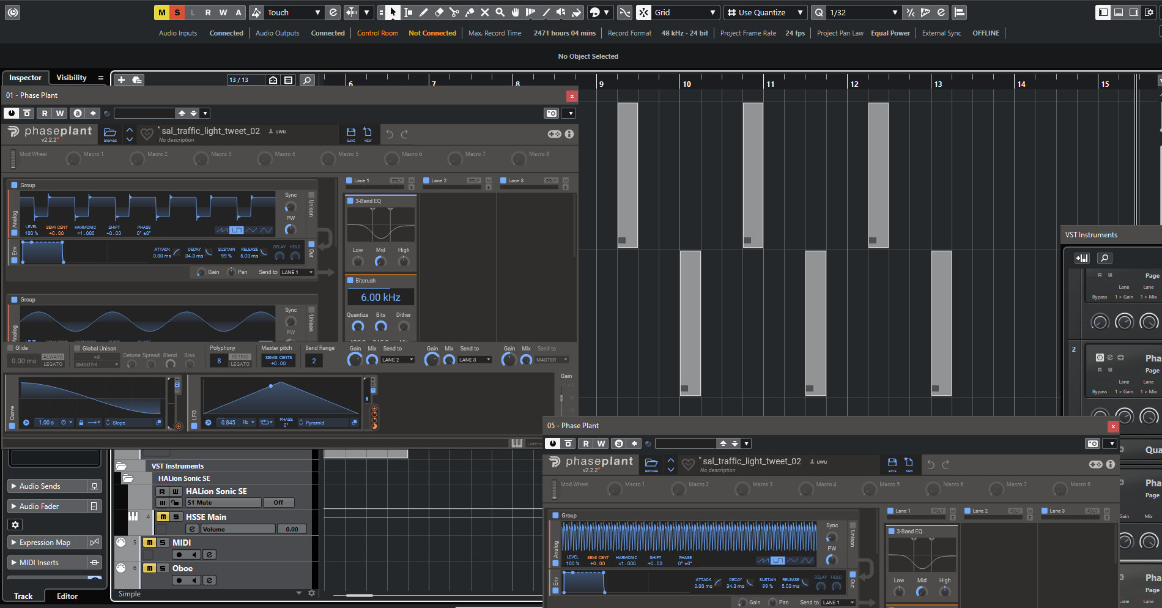Pick the Draw pencil tool

(x=423, y=12)
